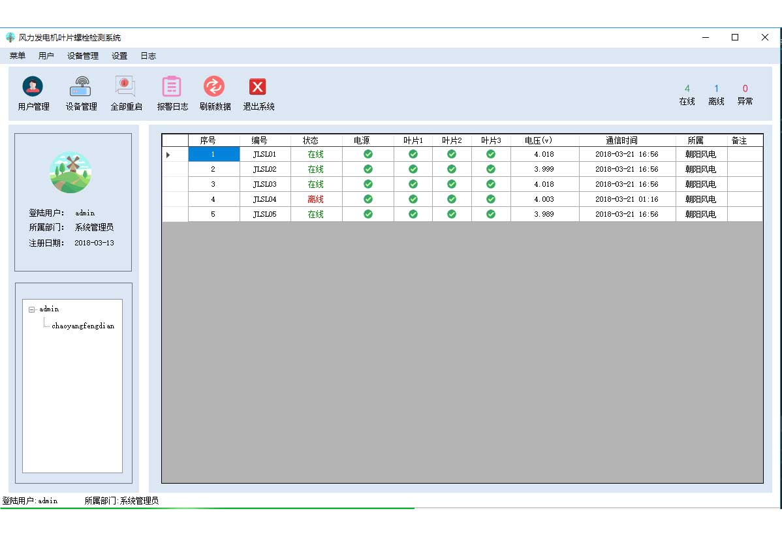Screen dimensions: 782x545
Task: Click the 刷新数据 refresh data icon
Action: (214, 87)
